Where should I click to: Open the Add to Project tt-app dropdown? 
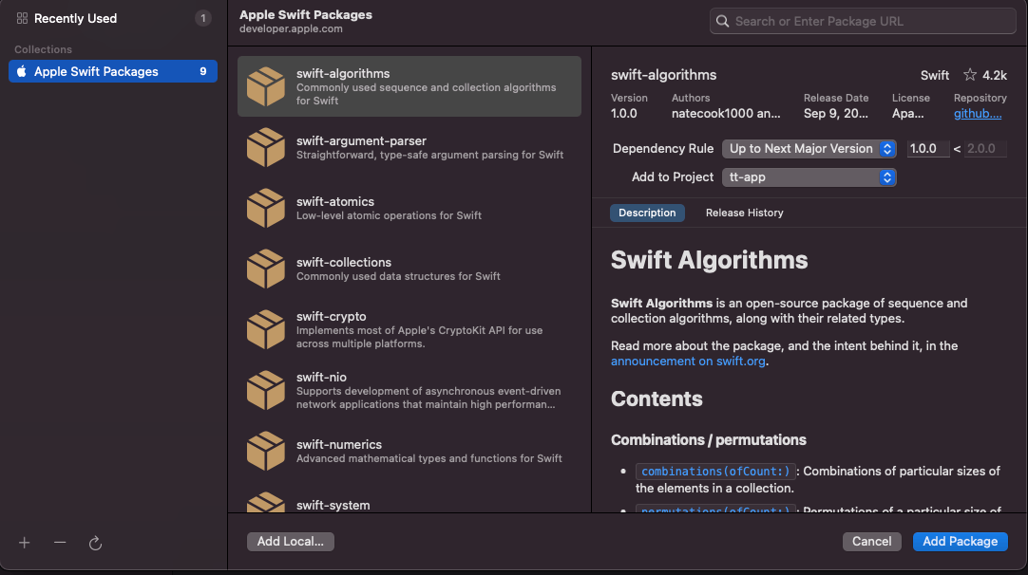(809, 176)
